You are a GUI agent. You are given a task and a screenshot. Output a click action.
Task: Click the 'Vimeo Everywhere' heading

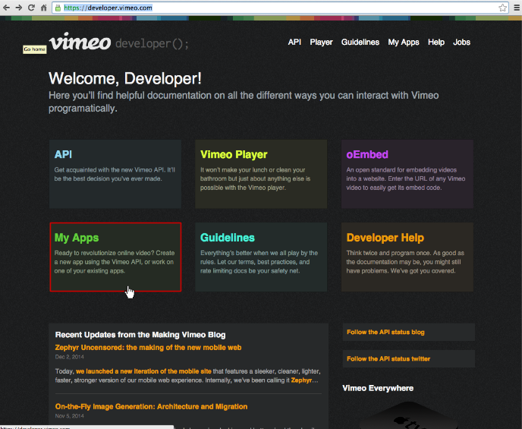pos(378,388)
